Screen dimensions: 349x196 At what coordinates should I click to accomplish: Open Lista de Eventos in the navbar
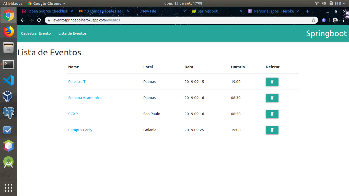(x=72, y=33)
